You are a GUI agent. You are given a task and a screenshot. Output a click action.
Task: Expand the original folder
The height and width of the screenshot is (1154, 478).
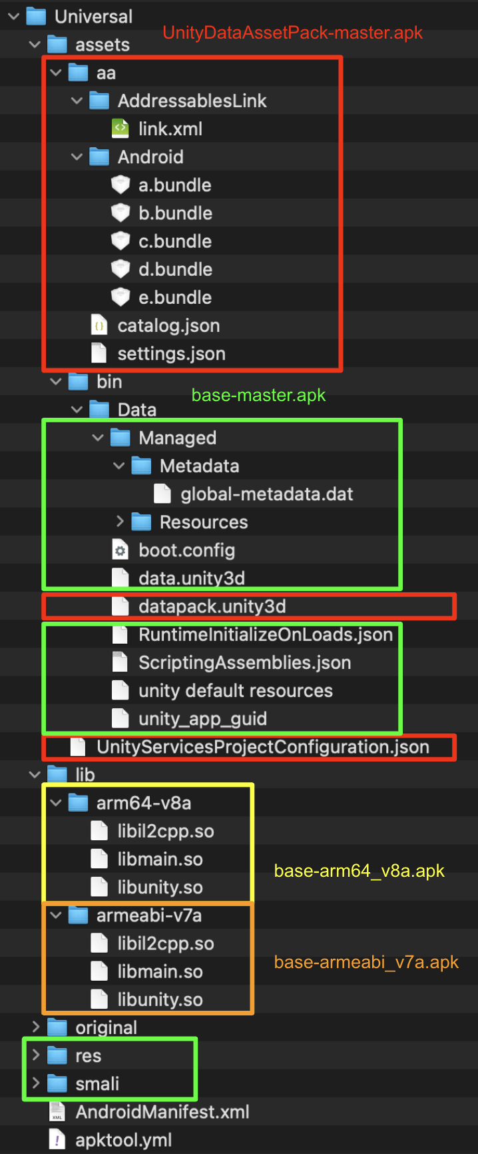[36, 1027]
